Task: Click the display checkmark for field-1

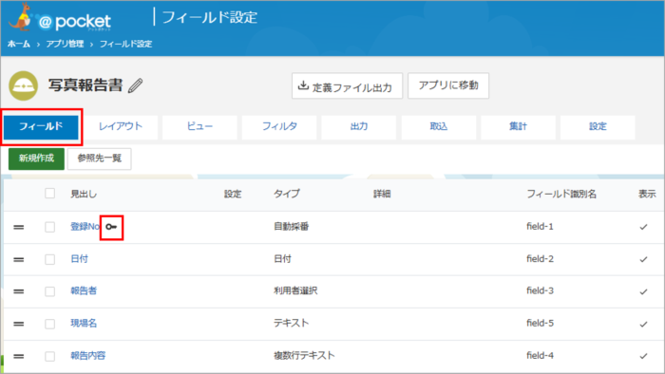Action: tap(643, 227)
